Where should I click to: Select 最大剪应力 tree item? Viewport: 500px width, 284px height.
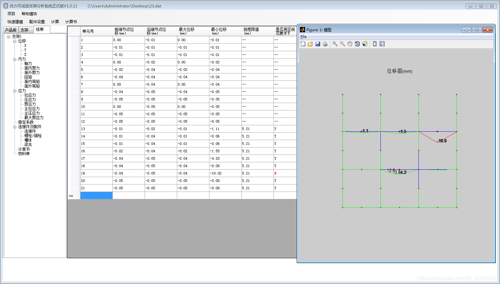(x=34, y=118)
